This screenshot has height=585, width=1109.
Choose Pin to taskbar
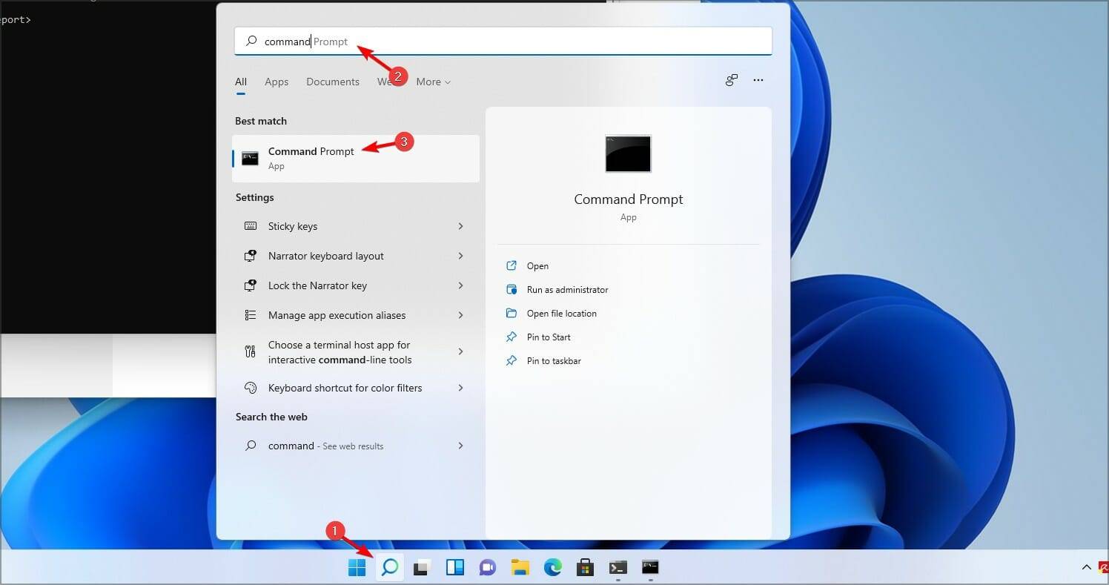554,361
